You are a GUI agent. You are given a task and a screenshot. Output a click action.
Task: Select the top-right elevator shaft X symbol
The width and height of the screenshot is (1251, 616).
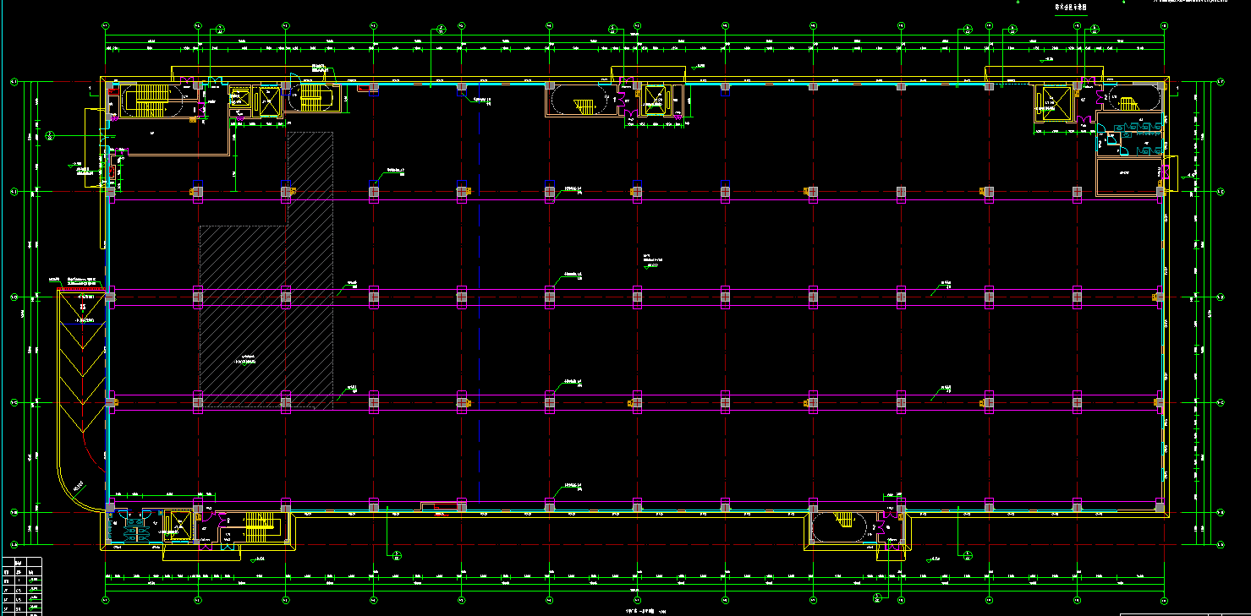(1055, 103)
